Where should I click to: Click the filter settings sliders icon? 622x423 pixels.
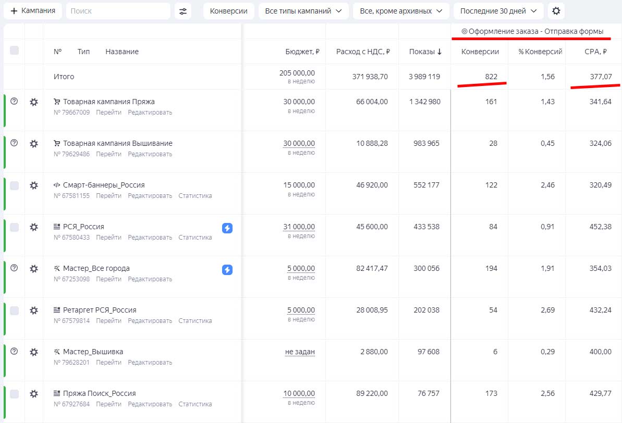click(x=182, y=11)
